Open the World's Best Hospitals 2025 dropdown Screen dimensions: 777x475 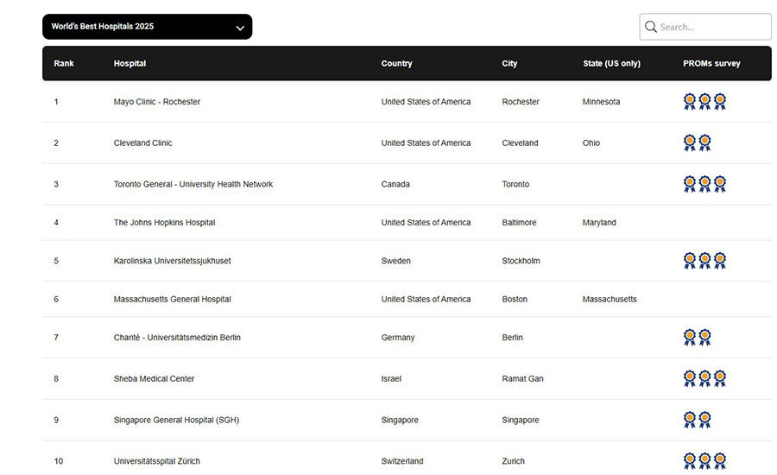pos(147,27)
